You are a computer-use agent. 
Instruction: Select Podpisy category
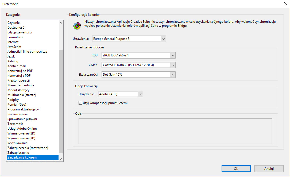tap(33, 99)
